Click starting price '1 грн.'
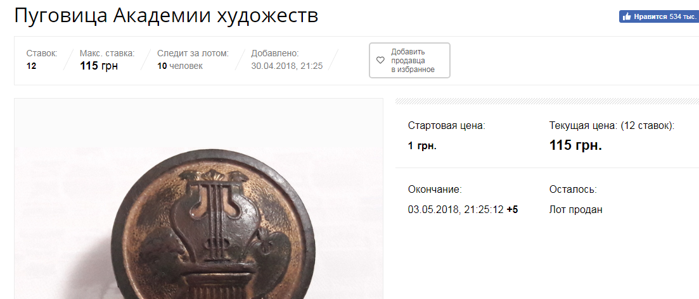 coord(422,146)
